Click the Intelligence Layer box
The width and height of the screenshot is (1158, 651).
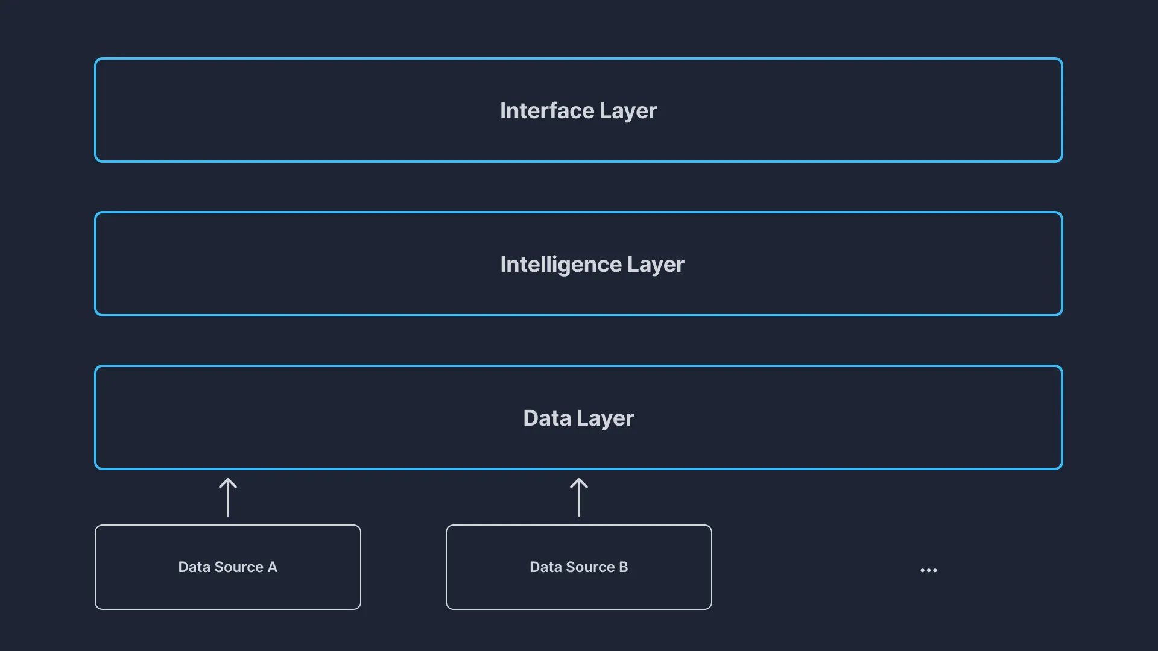(578, 263)
